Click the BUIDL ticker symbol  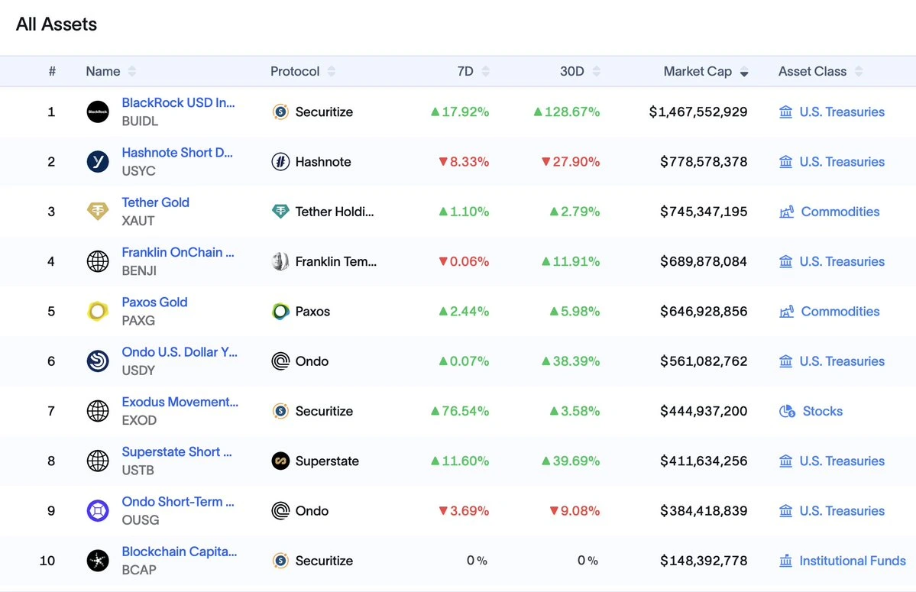tap(140, 121)
